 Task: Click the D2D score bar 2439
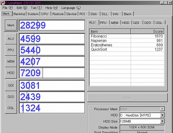52,97
